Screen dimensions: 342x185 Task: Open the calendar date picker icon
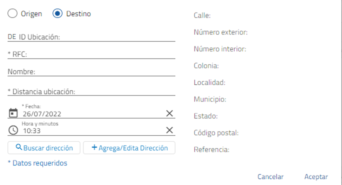(13, 113)
